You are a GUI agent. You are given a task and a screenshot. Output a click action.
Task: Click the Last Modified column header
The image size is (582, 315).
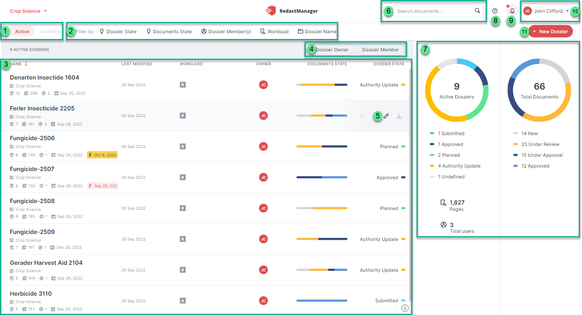pos(137,64)
